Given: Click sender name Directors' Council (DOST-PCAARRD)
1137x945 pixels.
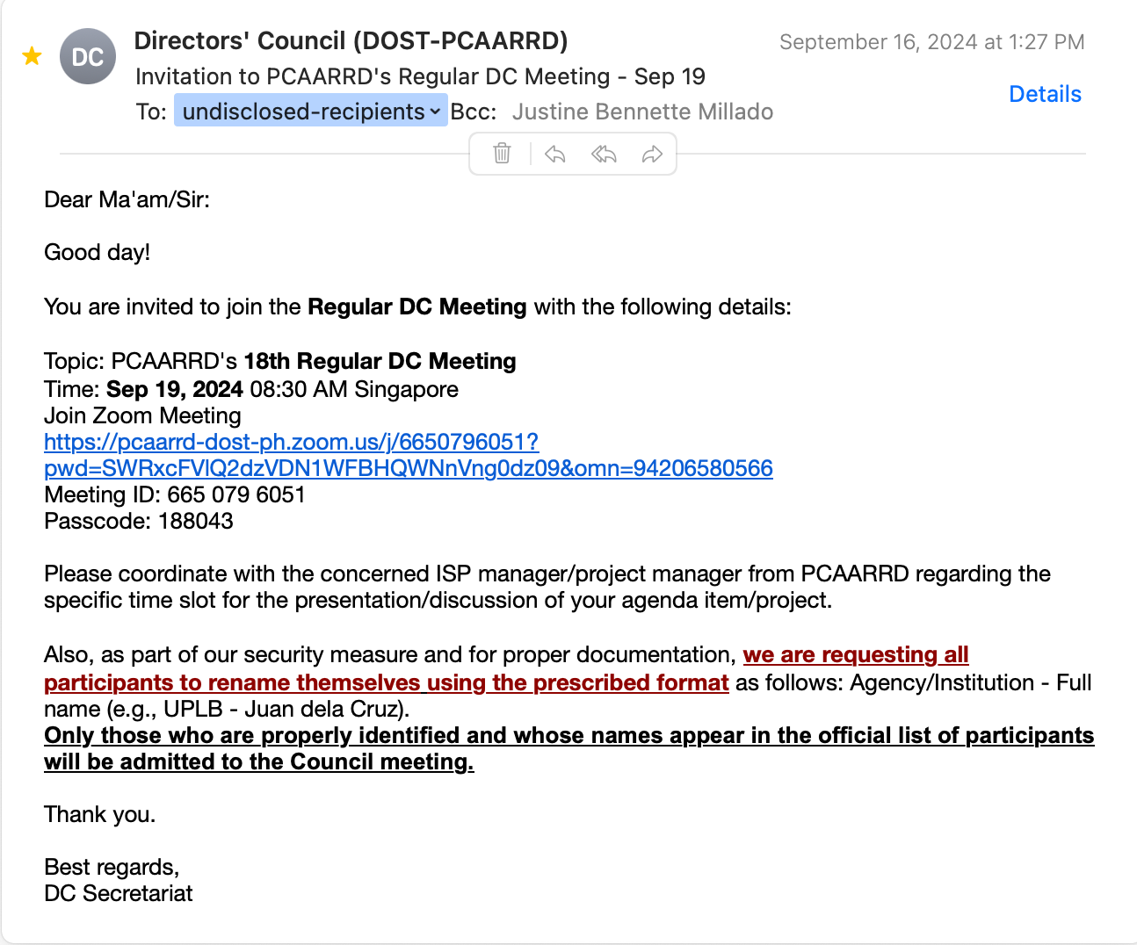Looking at the screenshot, I should click(x=351, y=41).
